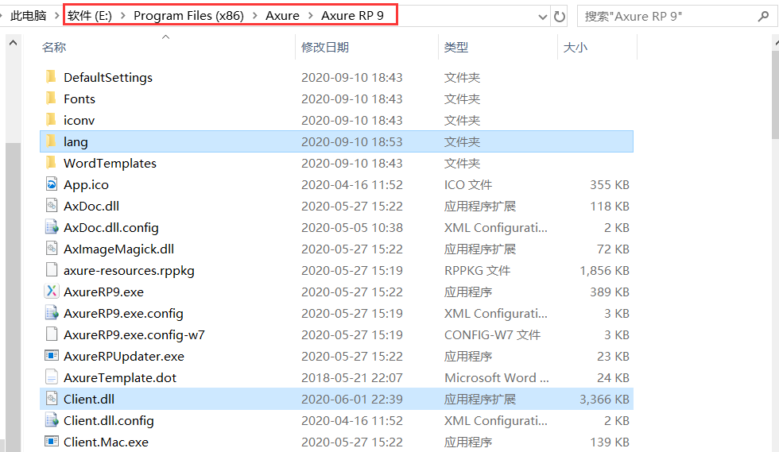Navigate to 此电脑 in breadcrumb
The height and width of the screenshot is (452, 779).
pyautogui.click(x=29, y=16)
